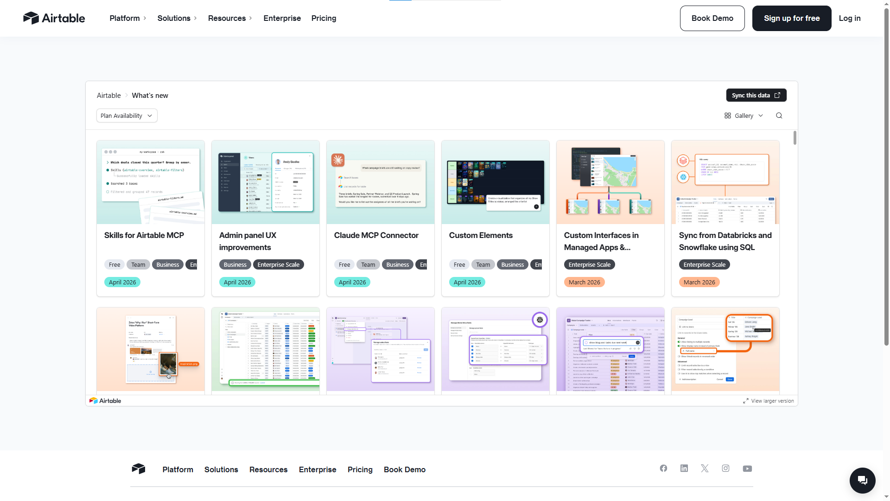This screenshot has width=890, height=501.
Task: Open the Admin panel UX improvements thumbnail
Action: pos(266,182)
